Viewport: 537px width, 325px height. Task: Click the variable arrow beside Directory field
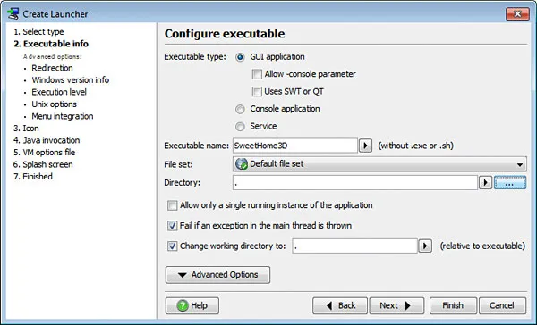pos(485,182)
